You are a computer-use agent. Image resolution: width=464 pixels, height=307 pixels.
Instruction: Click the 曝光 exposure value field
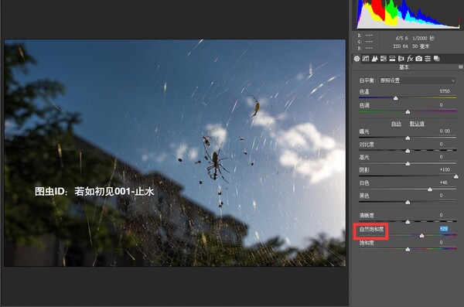(445, 131)
